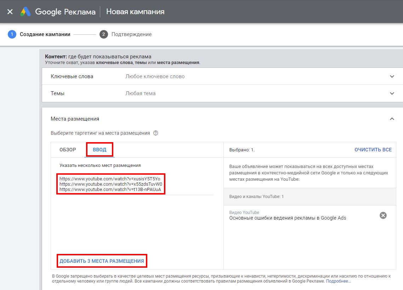Switch to the ОБЗОР tab

(68, 150)
